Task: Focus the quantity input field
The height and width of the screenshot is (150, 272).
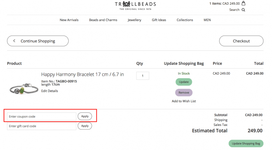Action: [143, 76]
